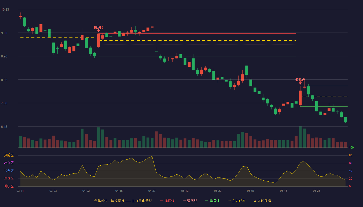Select the 风险区 zone label

click(x=9, y=155)
